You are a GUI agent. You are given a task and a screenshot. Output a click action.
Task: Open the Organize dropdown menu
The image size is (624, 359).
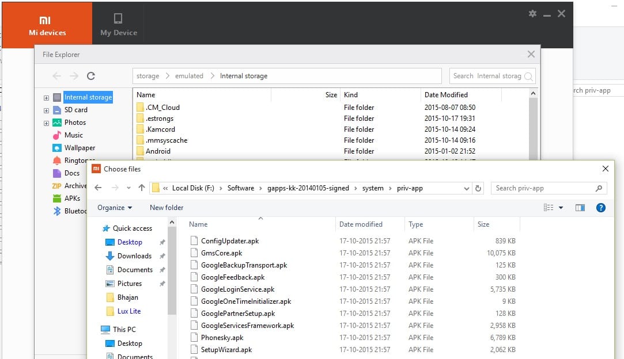[x=115, y=208]
